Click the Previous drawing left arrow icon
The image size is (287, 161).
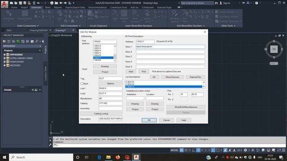(x=61, y=3)
